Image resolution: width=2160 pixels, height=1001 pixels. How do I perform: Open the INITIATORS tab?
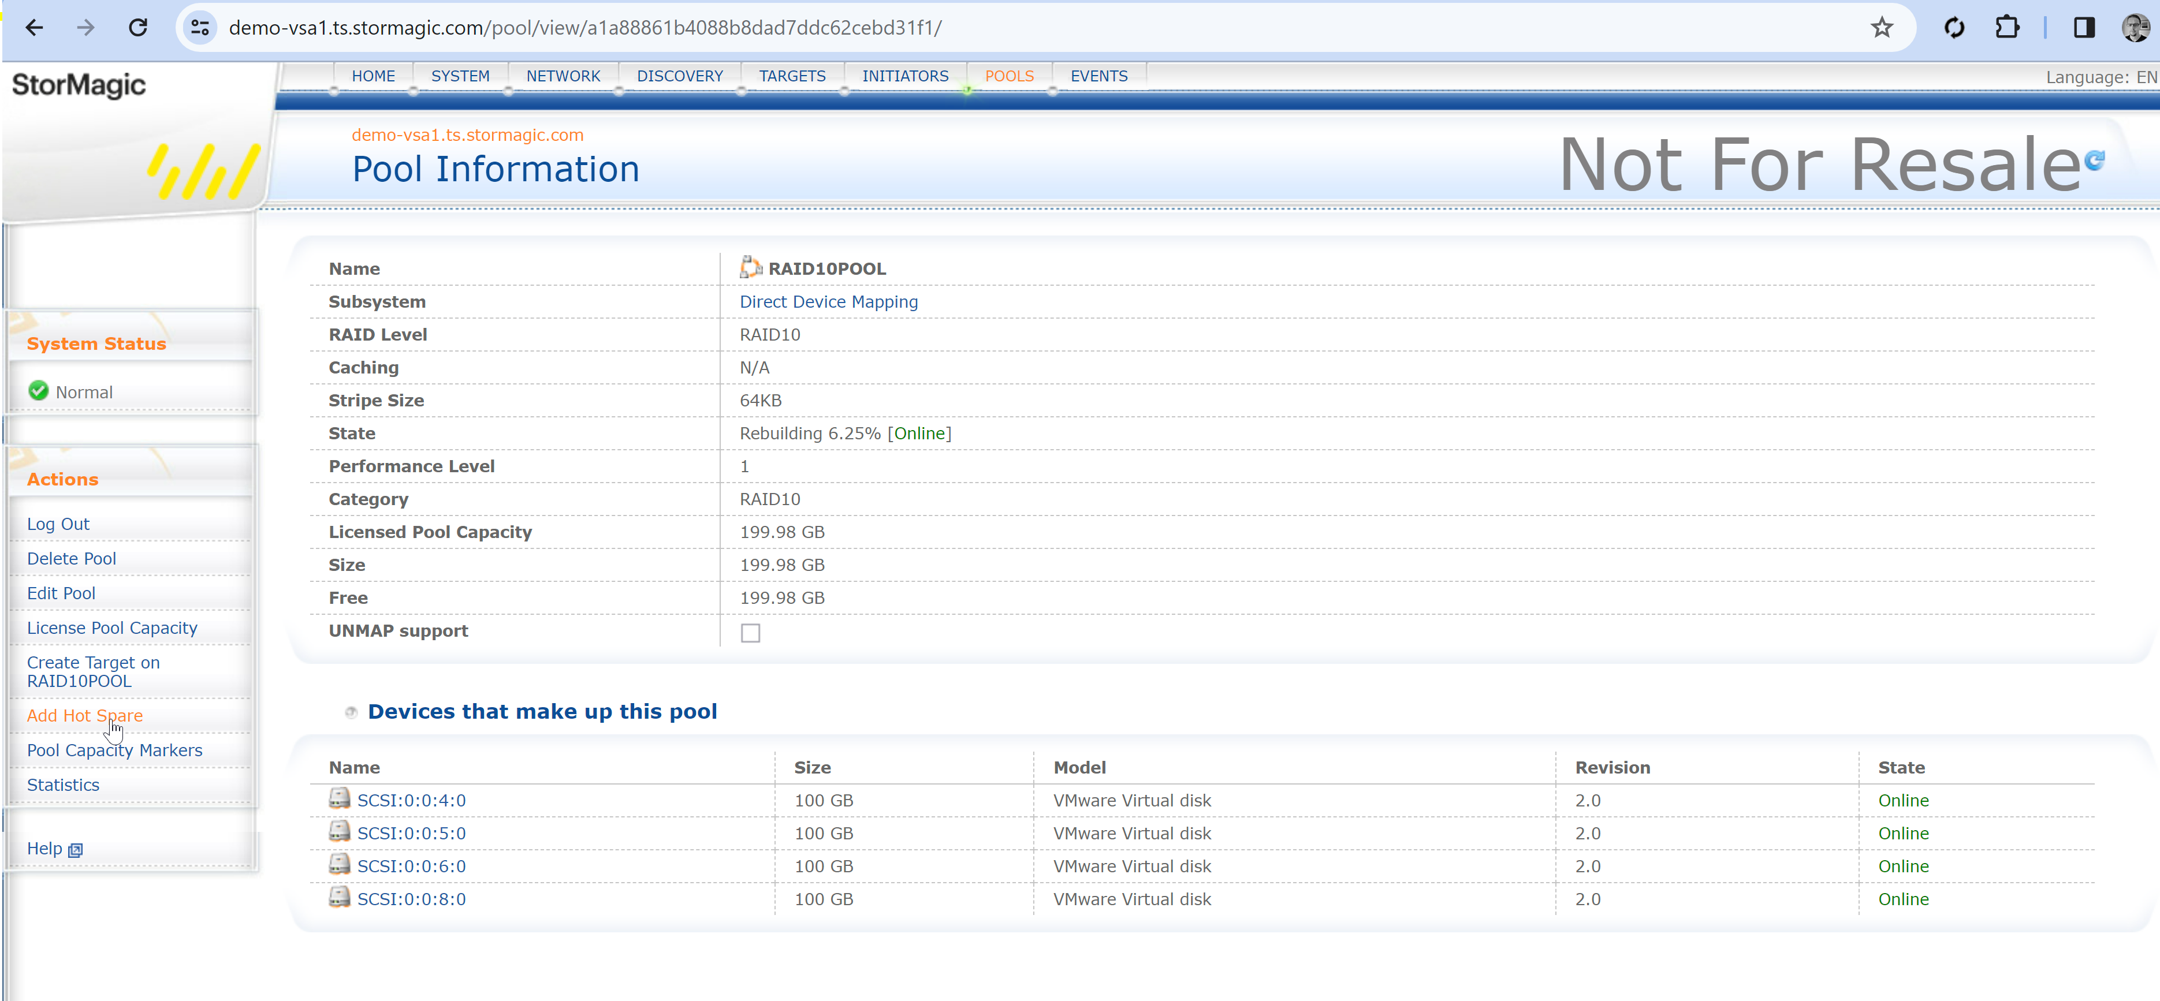906,76
